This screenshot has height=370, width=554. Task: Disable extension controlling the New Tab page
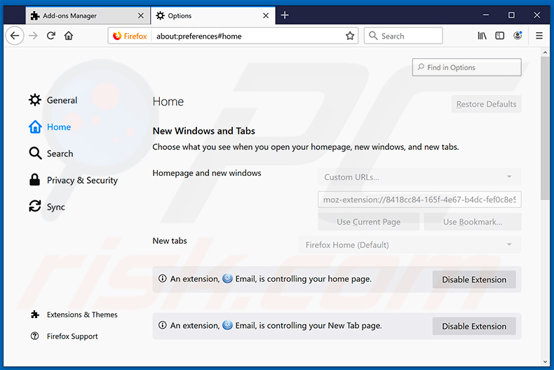tap(473, 326)
